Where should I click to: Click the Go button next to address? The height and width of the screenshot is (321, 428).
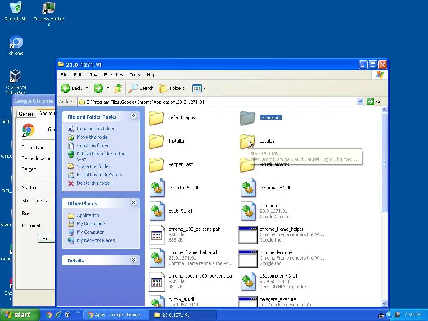[x=374, y=102]
